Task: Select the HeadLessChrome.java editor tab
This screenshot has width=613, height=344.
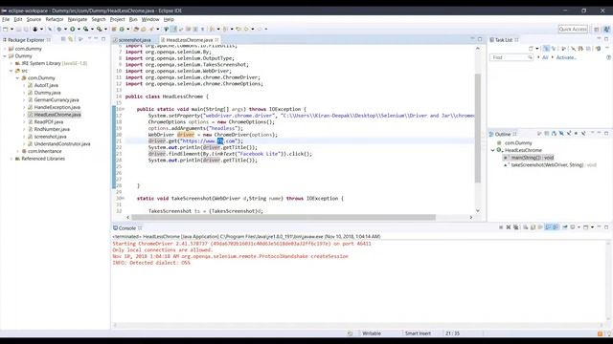Action: coord(190,40)
